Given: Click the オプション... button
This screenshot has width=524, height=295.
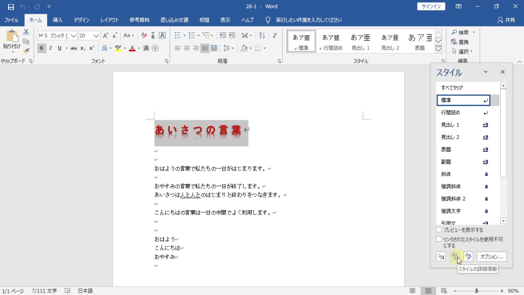Looking at the screenshot, I should click(x=492, y=257).
